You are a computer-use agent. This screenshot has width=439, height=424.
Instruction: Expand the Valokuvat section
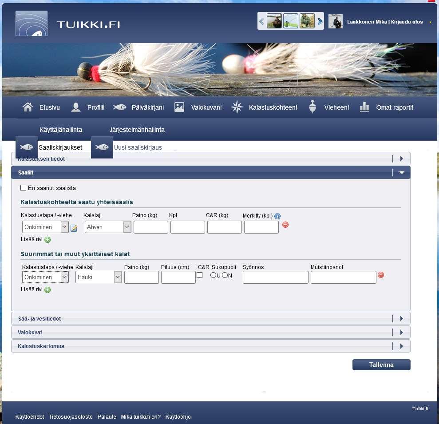tap(211, 332)
